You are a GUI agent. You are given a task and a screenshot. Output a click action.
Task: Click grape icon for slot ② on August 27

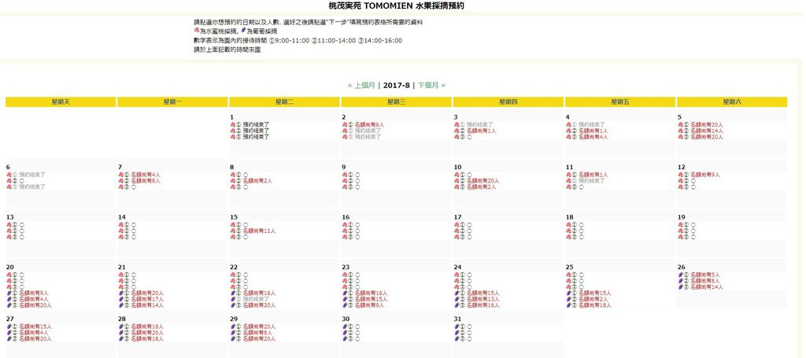coord(9,333)
